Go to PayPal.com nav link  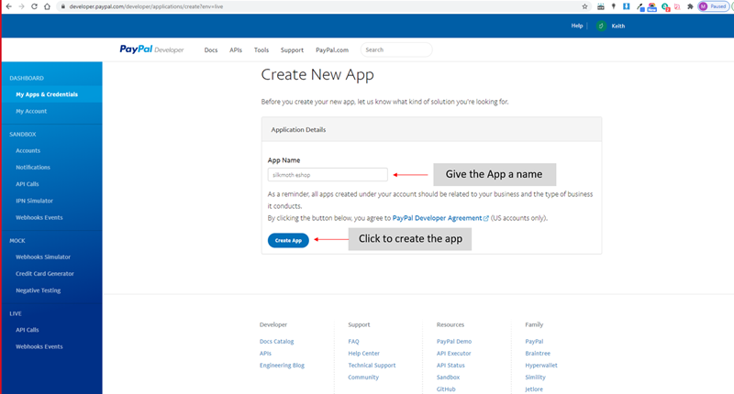[332, 50]
